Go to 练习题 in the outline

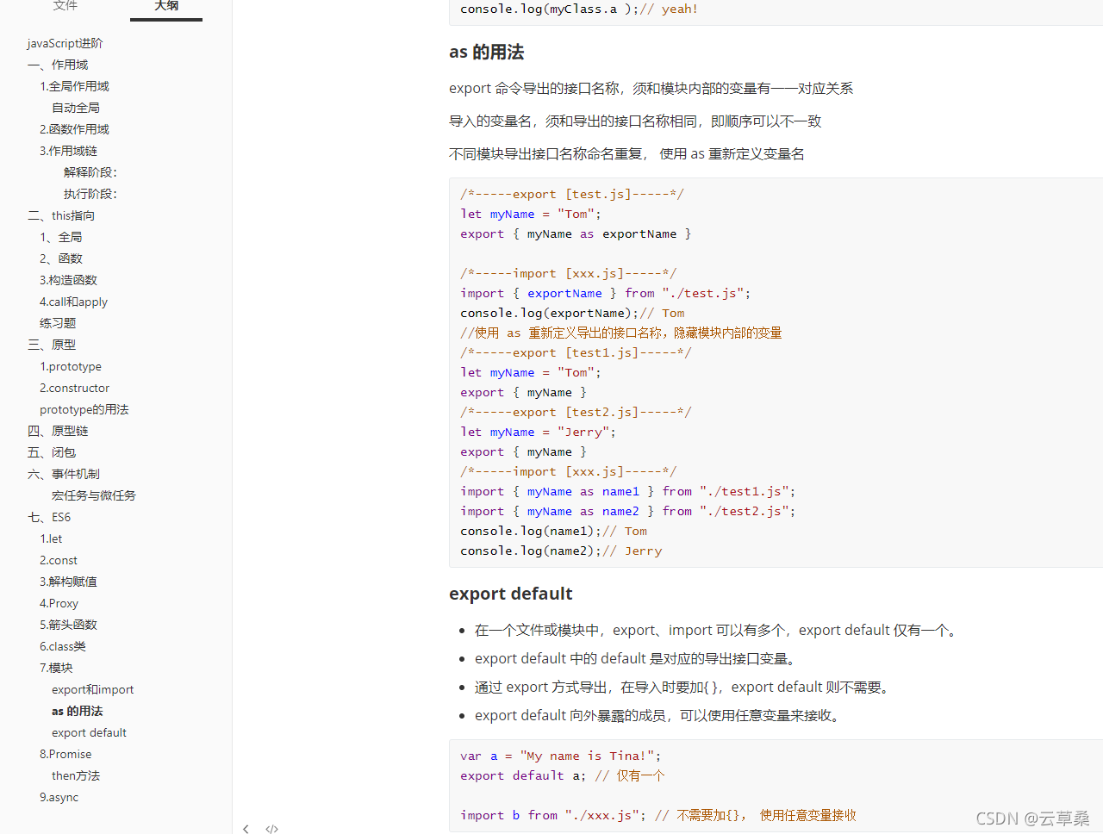(58, 323)
